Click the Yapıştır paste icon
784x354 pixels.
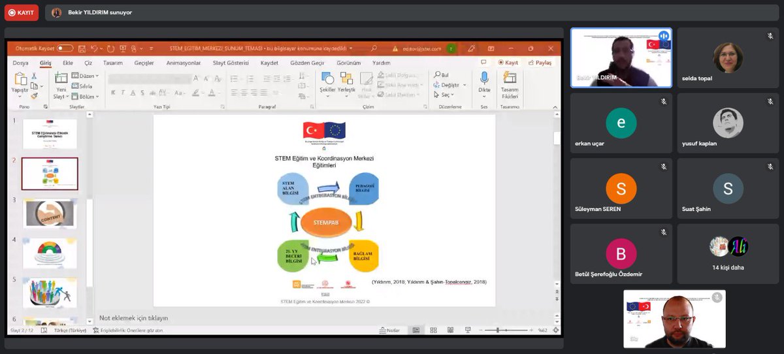20,80
